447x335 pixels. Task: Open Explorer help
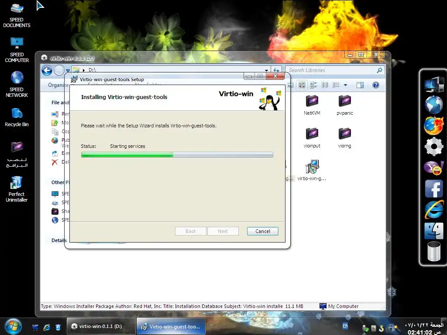pos(376,85)
